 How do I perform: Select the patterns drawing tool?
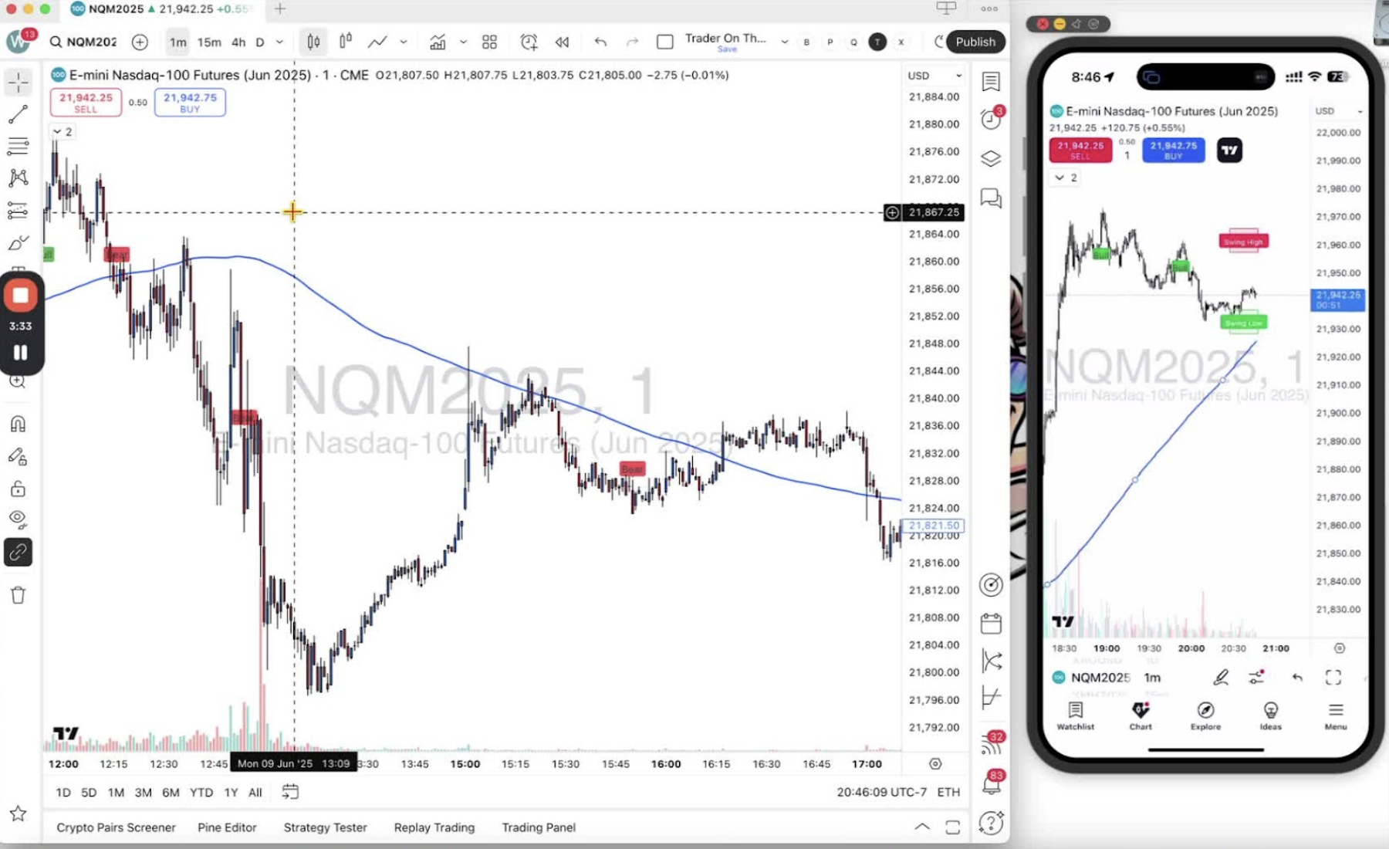tap(18, 178)
